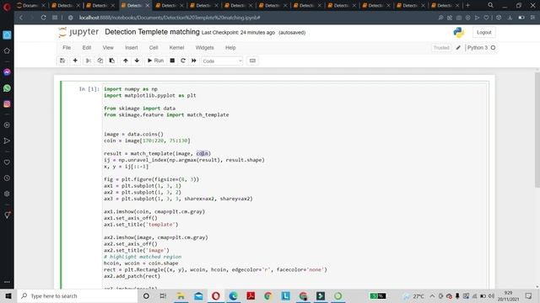Rename notebook title Detection Templete matching
Image resolution: width=540 pixels, height=303 pixels.
click(152, 32)
